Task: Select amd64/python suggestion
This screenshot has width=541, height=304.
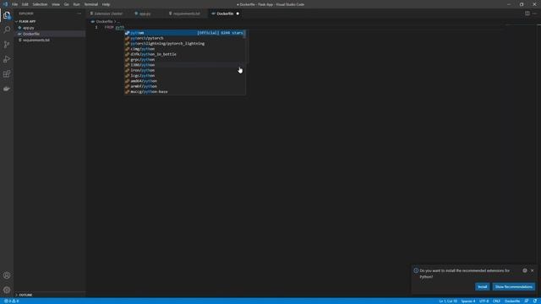Action: (184, 81)
